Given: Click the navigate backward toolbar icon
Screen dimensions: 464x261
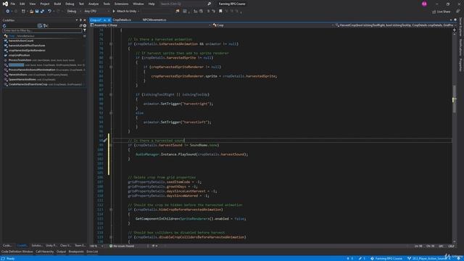Looking at the screenshot, I should 7,12.
